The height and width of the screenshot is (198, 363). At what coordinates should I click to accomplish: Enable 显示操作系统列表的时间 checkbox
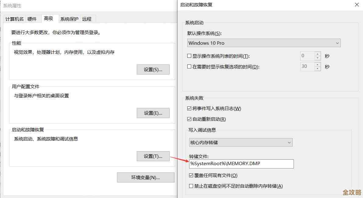[x=189, y=56]
